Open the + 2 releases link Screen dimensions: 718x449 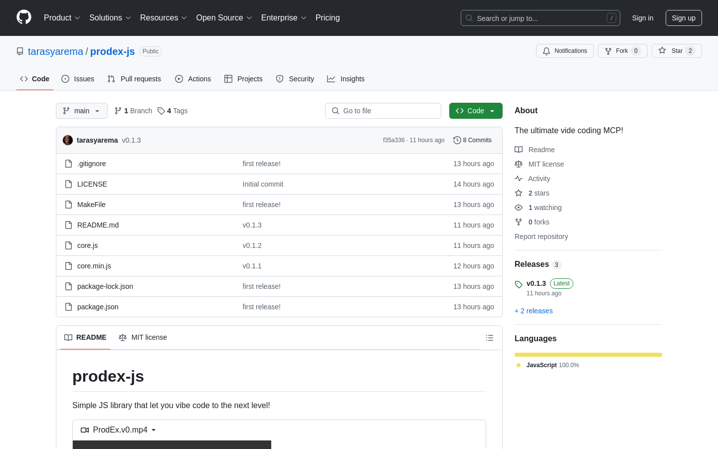pos(534,311)
